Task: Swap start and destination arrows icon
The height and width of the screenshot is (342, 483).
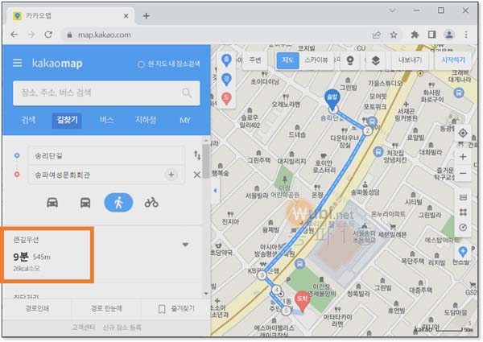Action: (x=197, y=155)
